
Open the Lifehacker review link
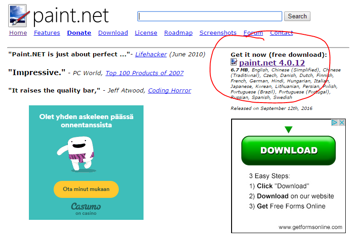(x=151, y=55)
